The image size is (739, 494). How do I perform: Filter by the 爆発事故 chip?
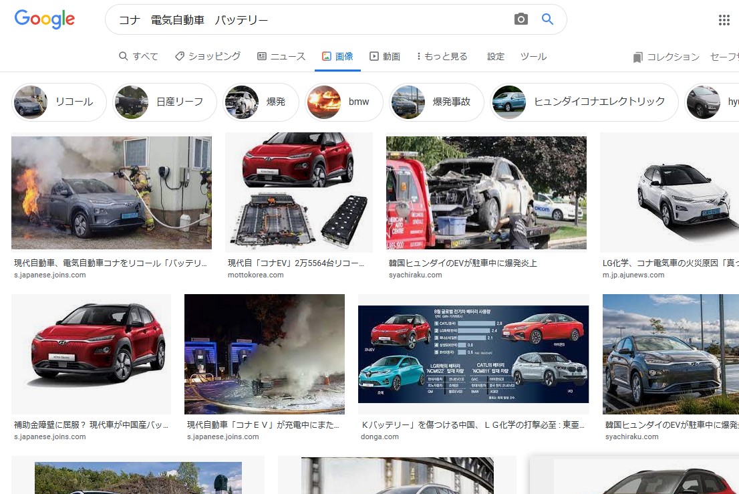(x=437, y=102)
